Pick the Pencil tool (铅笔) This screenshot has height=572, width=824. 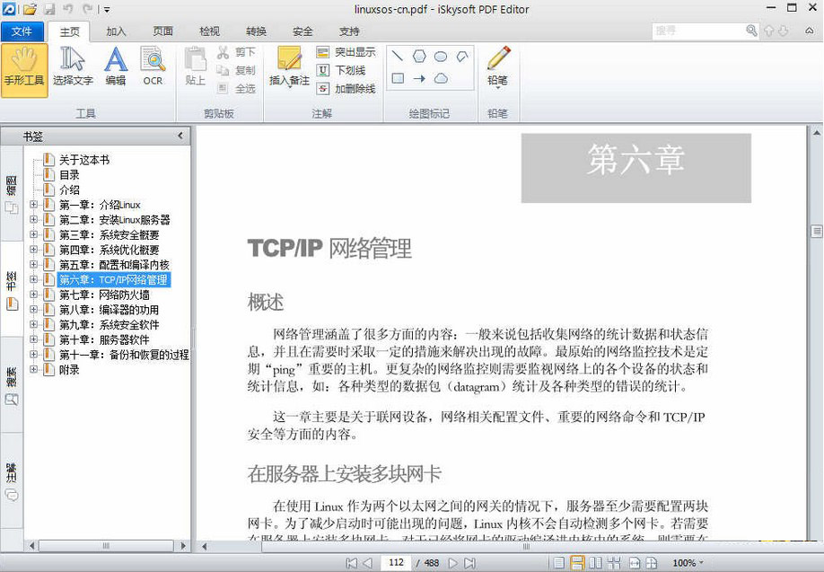[x=497, y=66]
